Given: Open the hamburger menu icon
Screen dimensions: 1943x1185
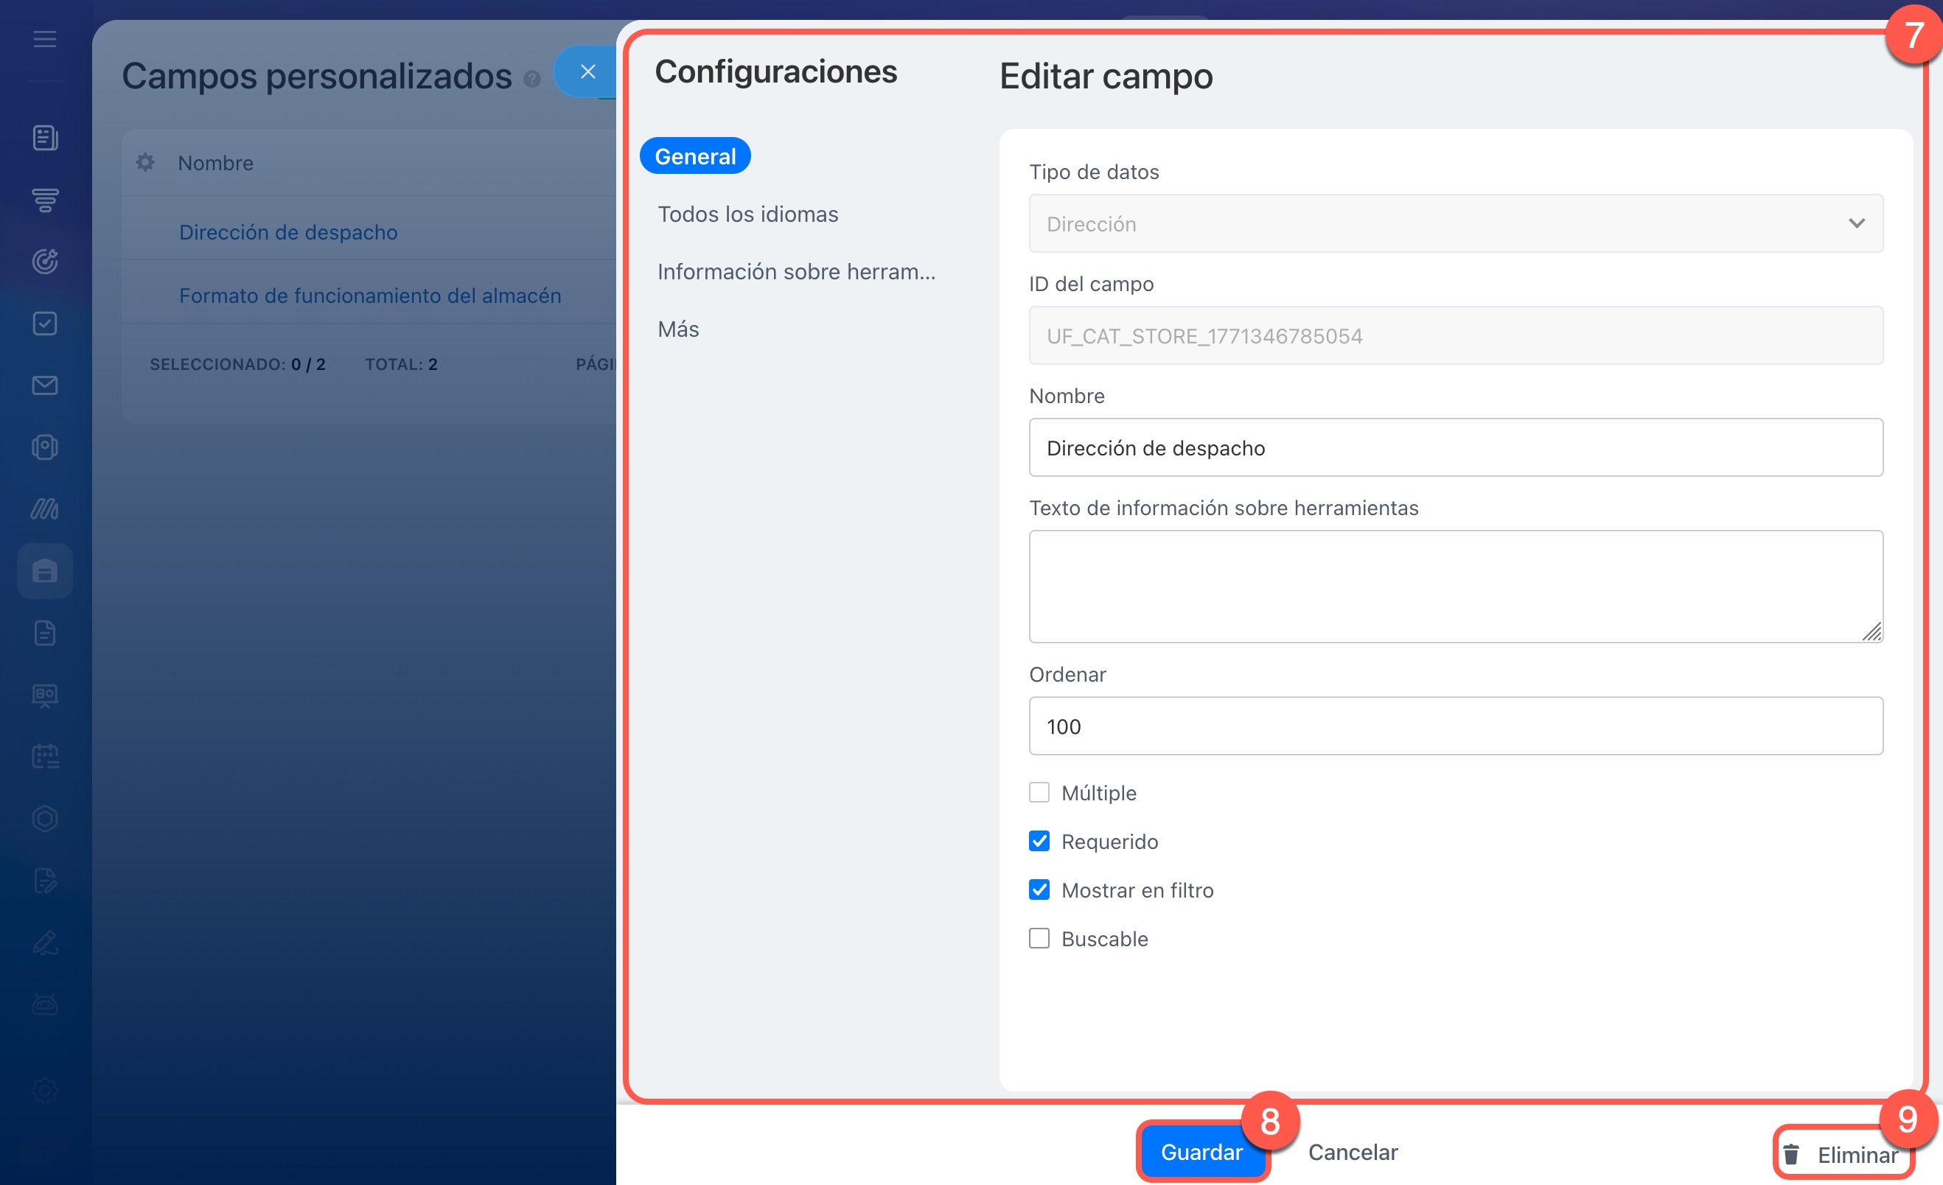Looking at the screenshot, I should click(x=45, y=38).
